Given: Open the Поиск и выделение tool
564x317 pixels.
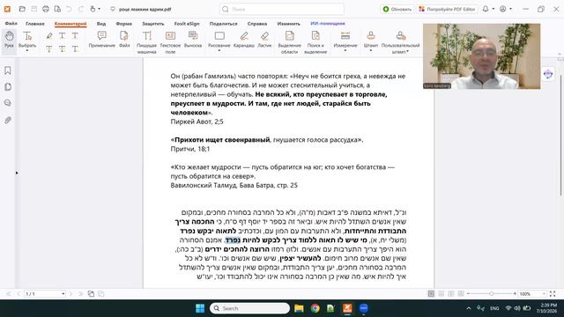Looking at the screenshot, I should pyautogui.click(x=315, y=42).
